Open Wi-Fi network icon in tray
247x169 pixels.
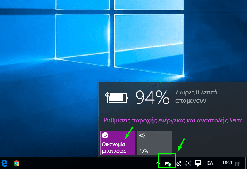click(x=178, y=164)
